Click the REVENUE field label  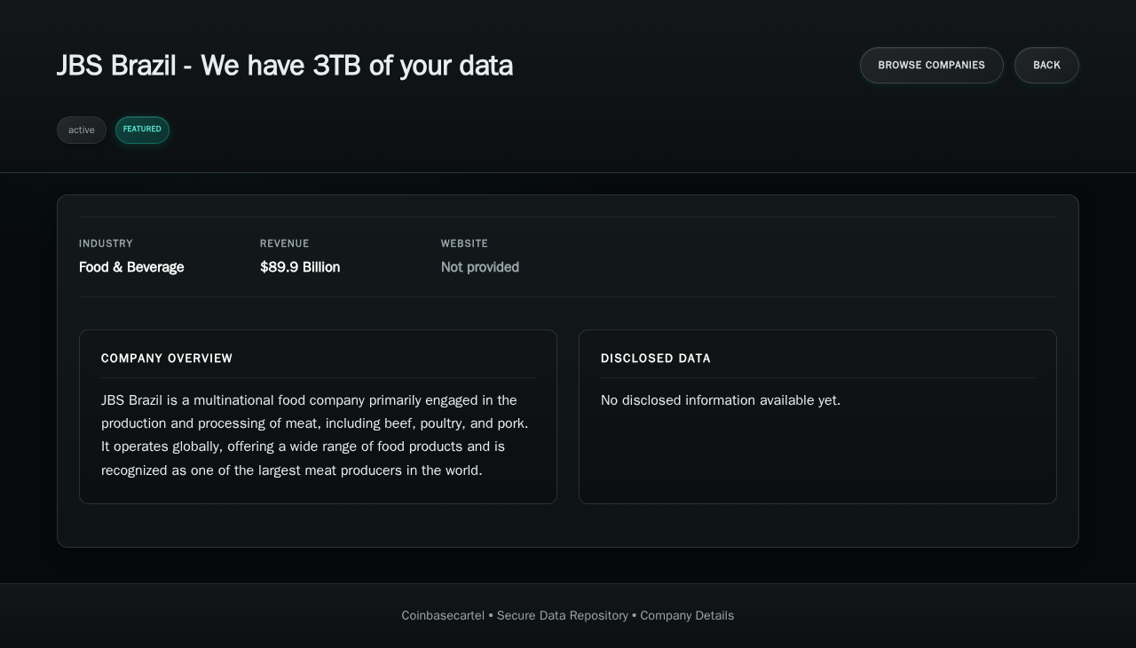point(284,243)
